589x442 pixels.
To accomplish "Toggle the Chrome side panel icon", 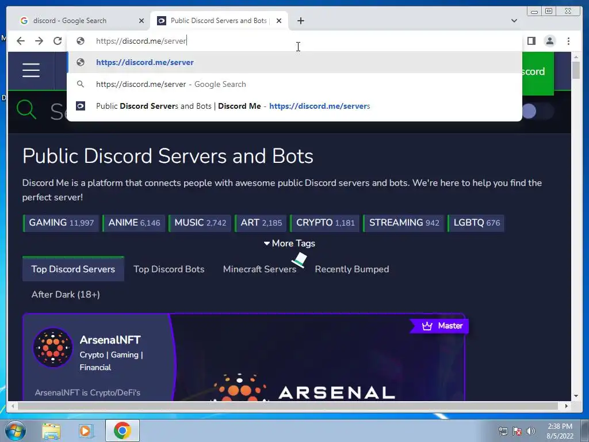I will point(531,41).
